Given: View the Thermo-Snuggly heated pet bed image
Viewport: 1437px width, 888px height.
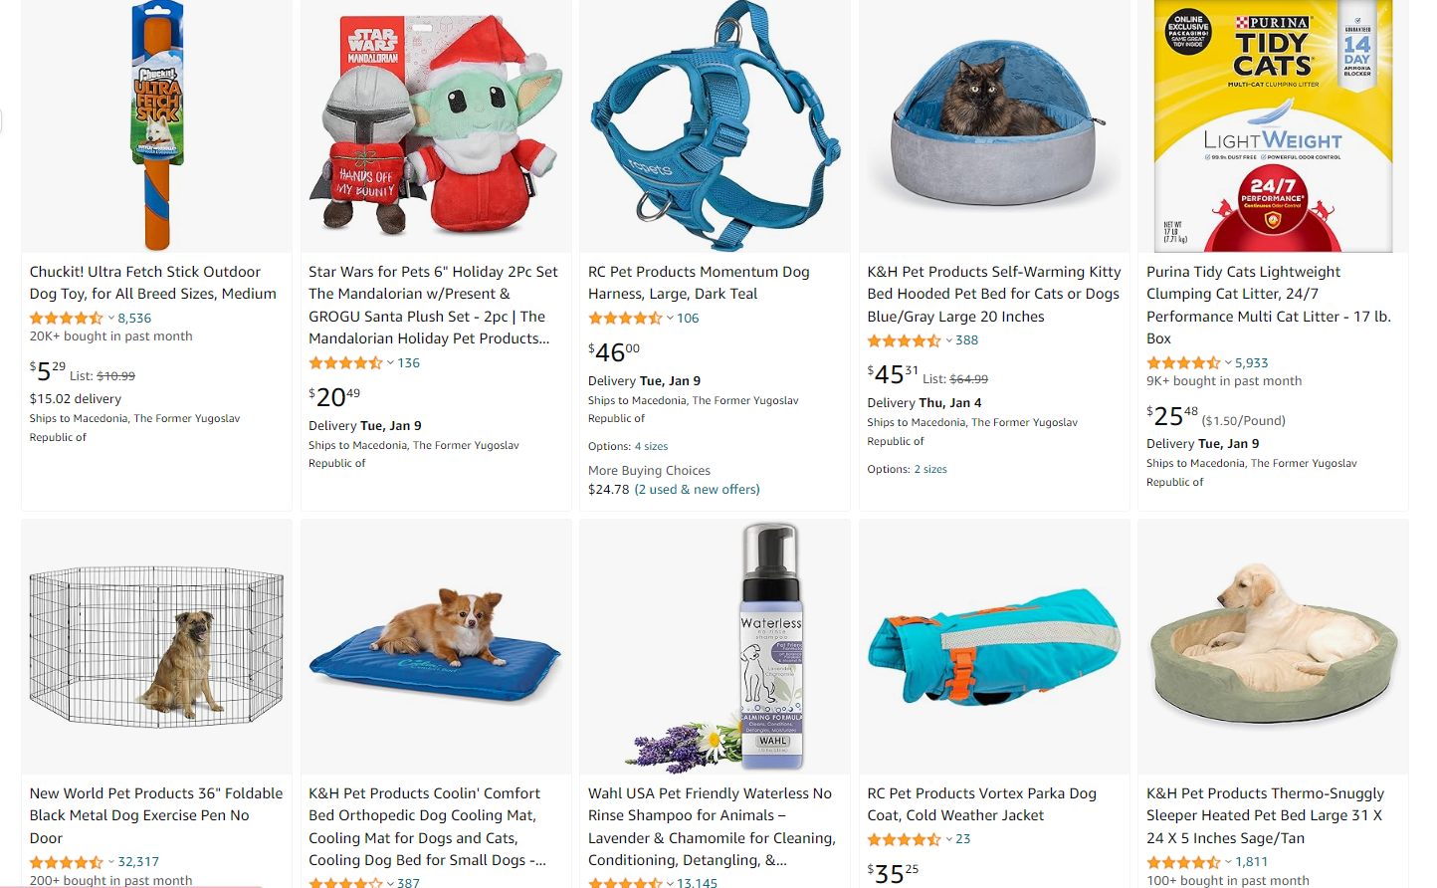Looking at the screenshot, I should [1273, 647].
